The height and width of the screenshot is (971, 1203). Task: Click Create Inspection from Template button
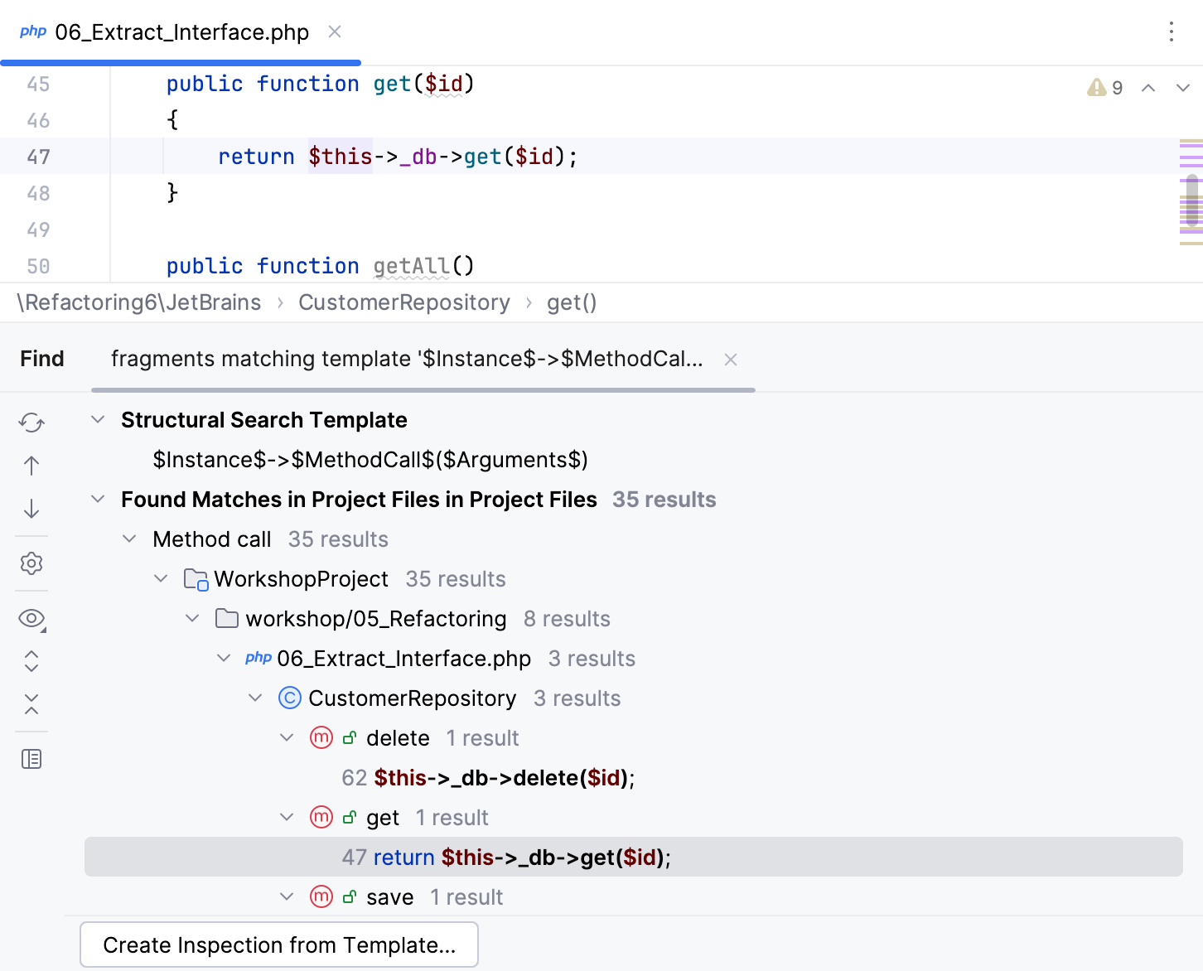pyautogui.click(x=279, y=944)
